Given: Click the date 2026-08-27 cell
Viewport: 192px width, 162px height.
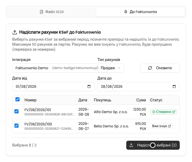Looking at the screenshot, I should pyautogui.click(x=84, y=126).
